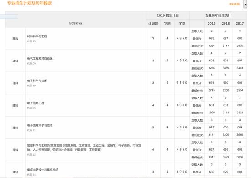Click tuition 4950 for 材料科学与工程
Screen dimensions: 251x178
(x=182, y=38)
